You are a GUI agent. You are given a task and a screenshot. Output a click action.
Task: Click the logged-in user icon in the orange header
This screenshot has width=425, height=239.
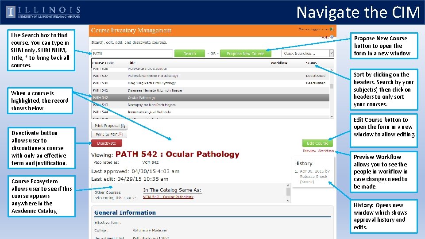click(332, 29)
